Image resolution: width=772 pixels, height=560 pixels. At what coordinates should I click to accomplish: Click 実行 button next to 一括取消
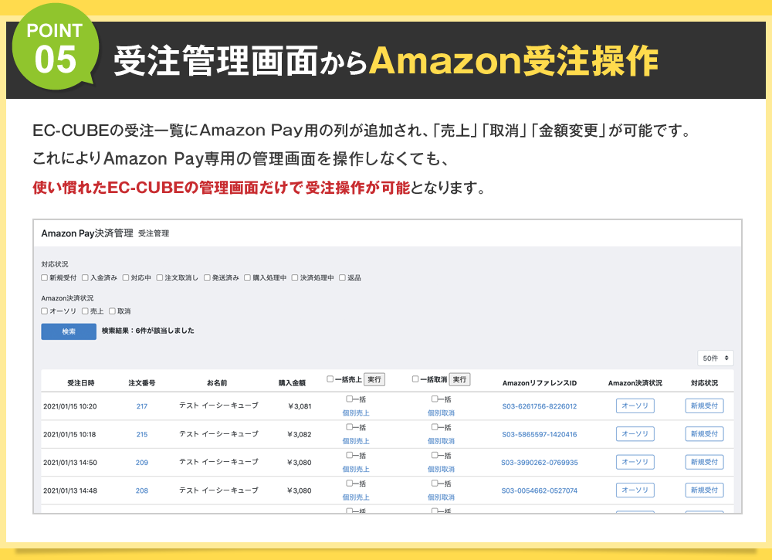coord(459,380)
